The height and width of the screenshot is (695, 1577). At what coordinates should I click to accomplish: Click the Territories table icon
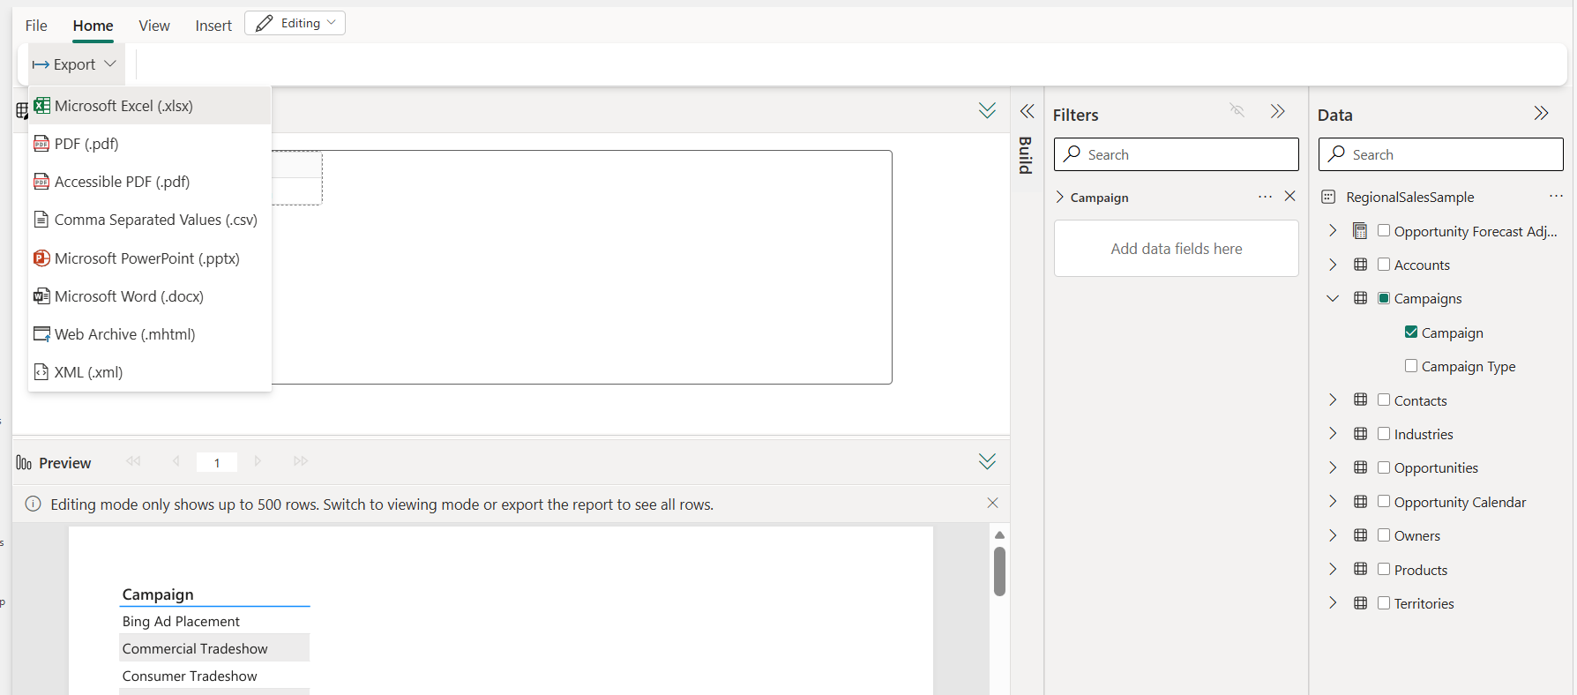(1361, 603)
